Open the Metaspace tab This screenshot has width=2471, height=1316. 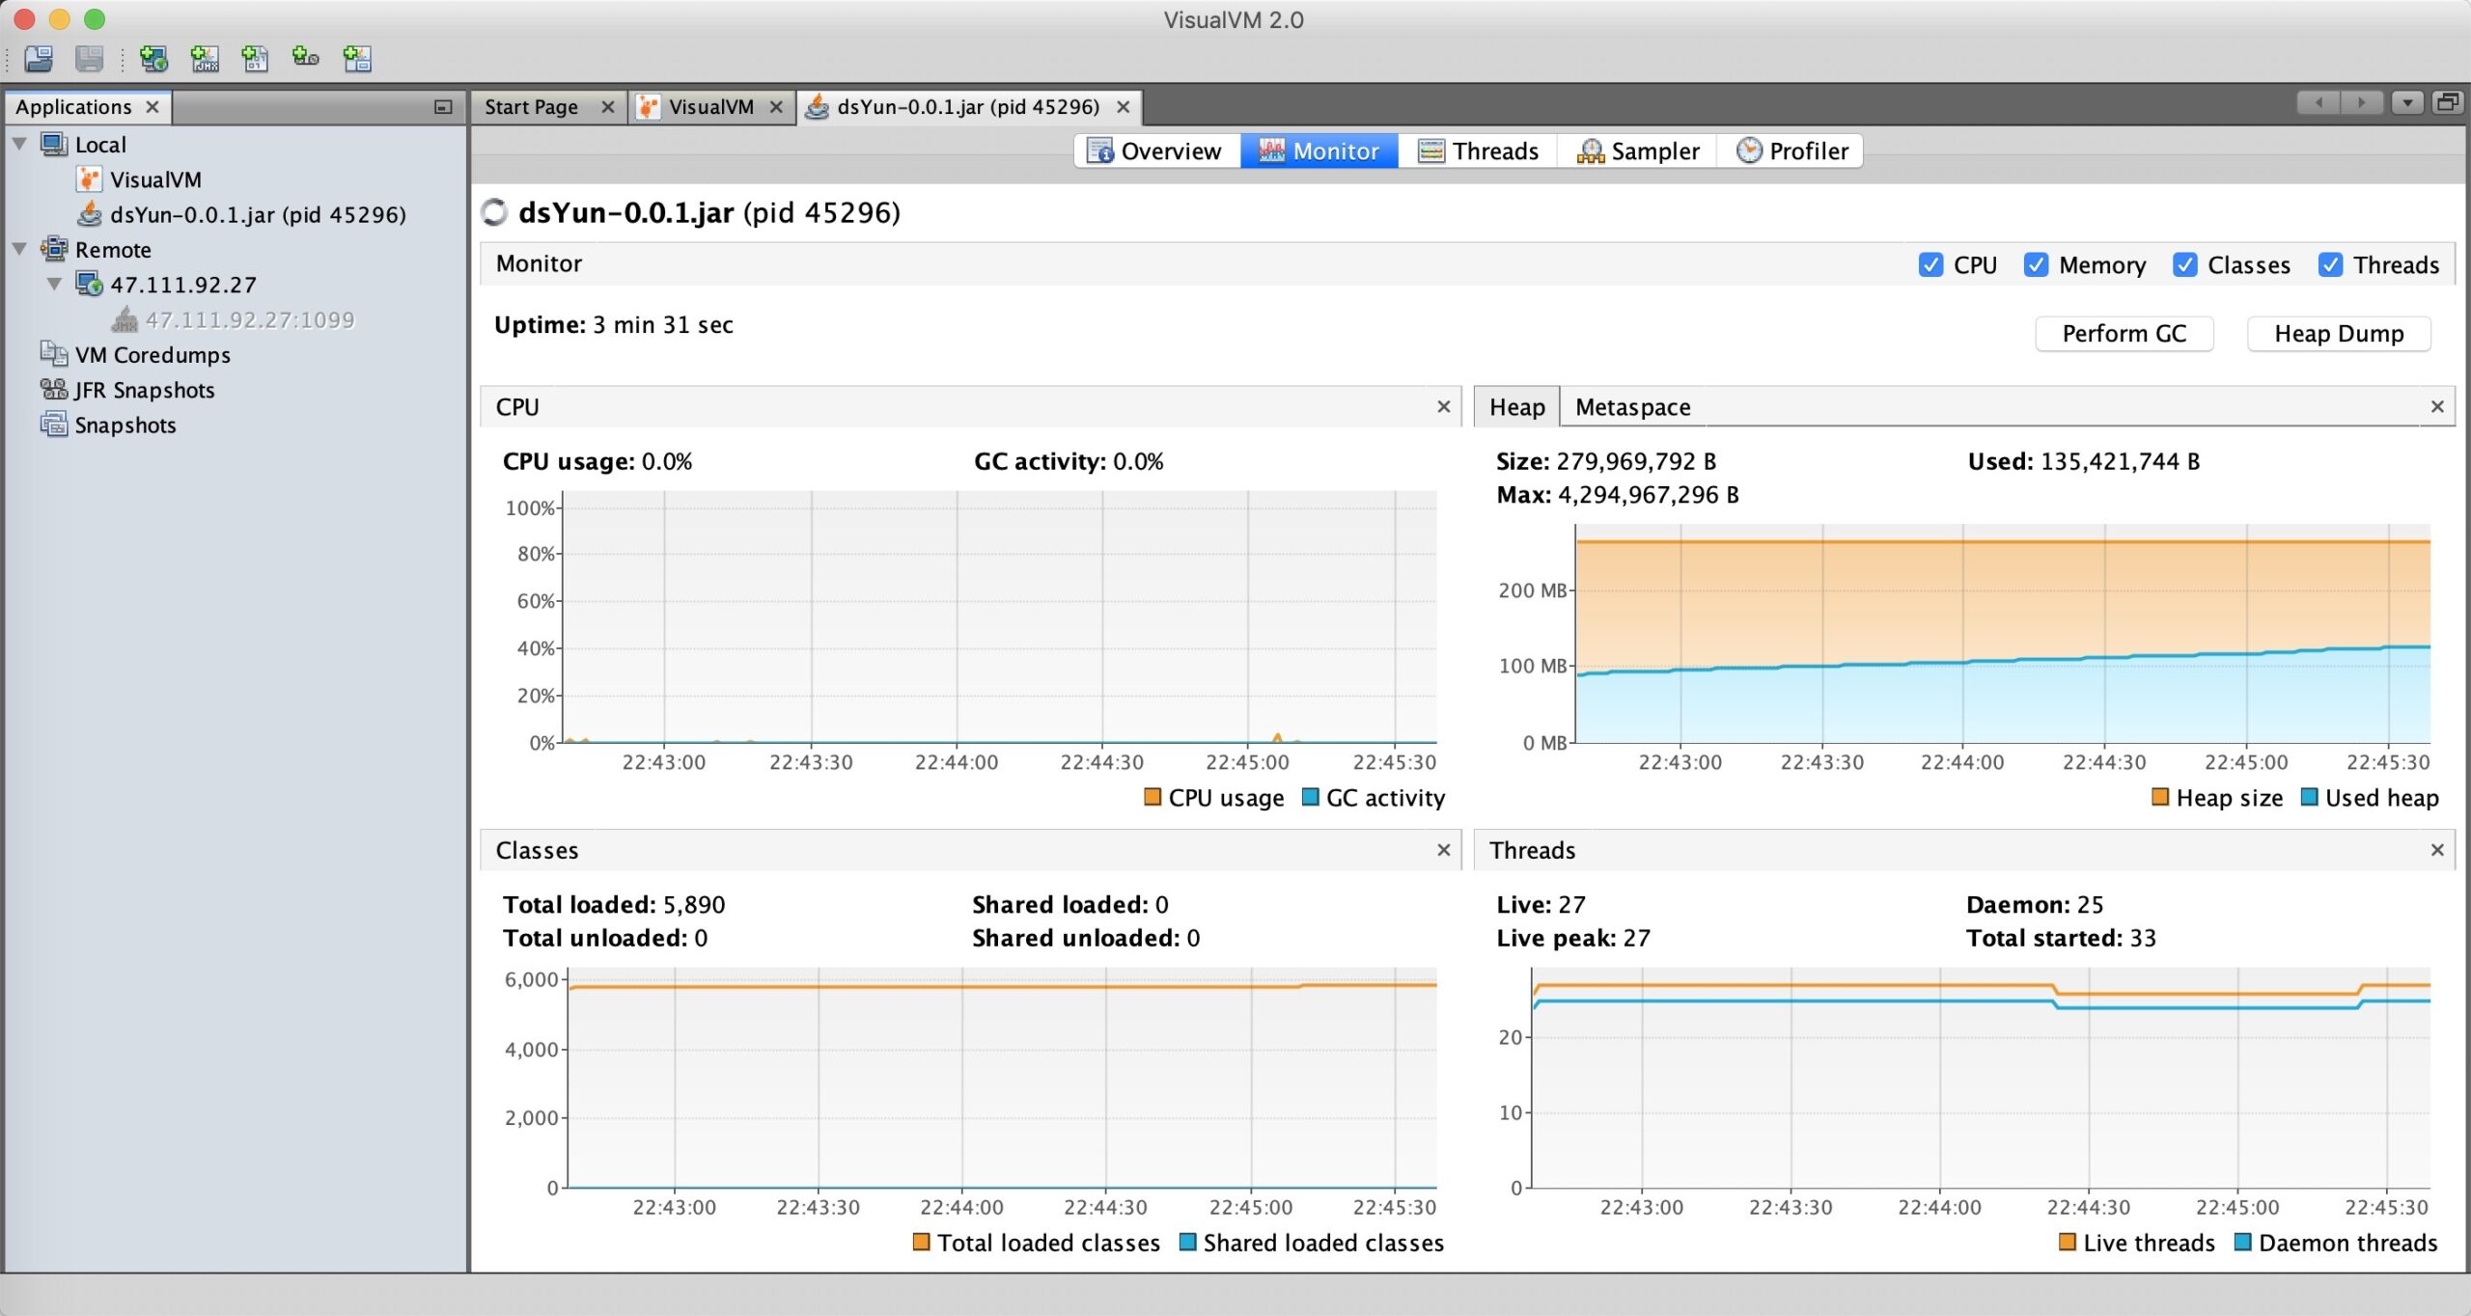tap(1632, 407)
